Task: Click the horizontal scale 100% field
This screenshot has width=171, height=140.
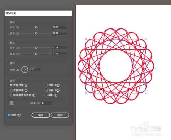Action: coord(59,27)
